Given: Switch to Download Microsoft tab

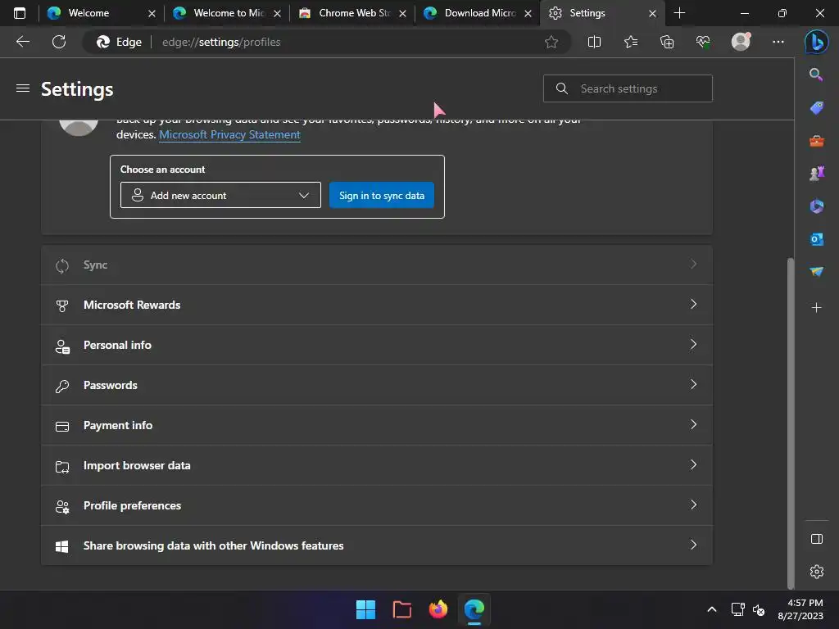Looking at the screenshot, I should [479, 13].
